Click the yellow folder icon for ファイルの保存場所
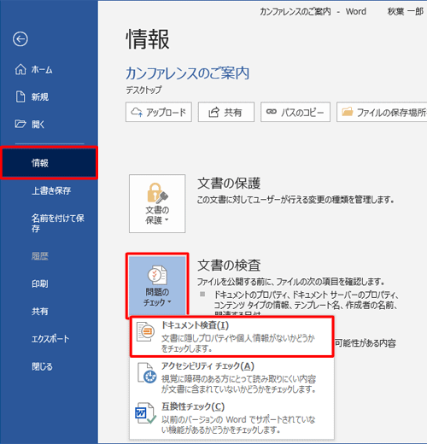The height and width of the screenshot is (444, 427). (348, 112)
